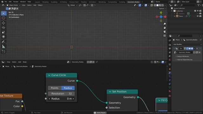Select the Transform tool

point(3,37)
